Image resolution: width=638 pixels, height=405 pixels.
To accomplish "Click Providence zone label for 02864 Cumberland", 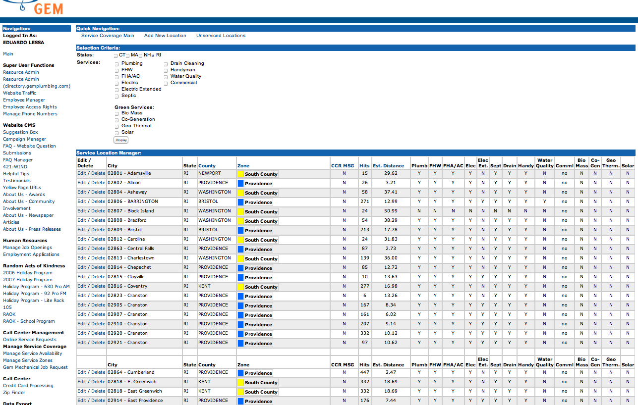I will coord(258,373).
